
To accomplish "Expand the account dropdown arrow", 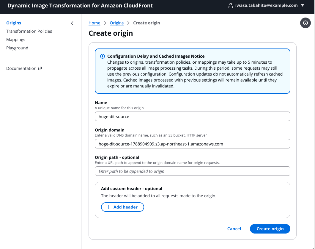I will [x=303, y=5].
